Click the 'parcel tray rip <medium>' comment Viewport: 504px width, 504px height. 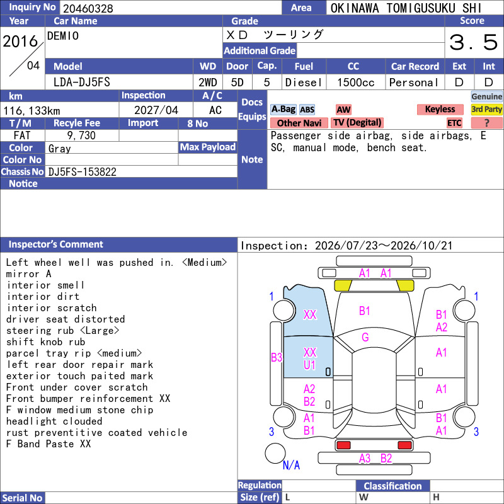(x=74, y=353)
